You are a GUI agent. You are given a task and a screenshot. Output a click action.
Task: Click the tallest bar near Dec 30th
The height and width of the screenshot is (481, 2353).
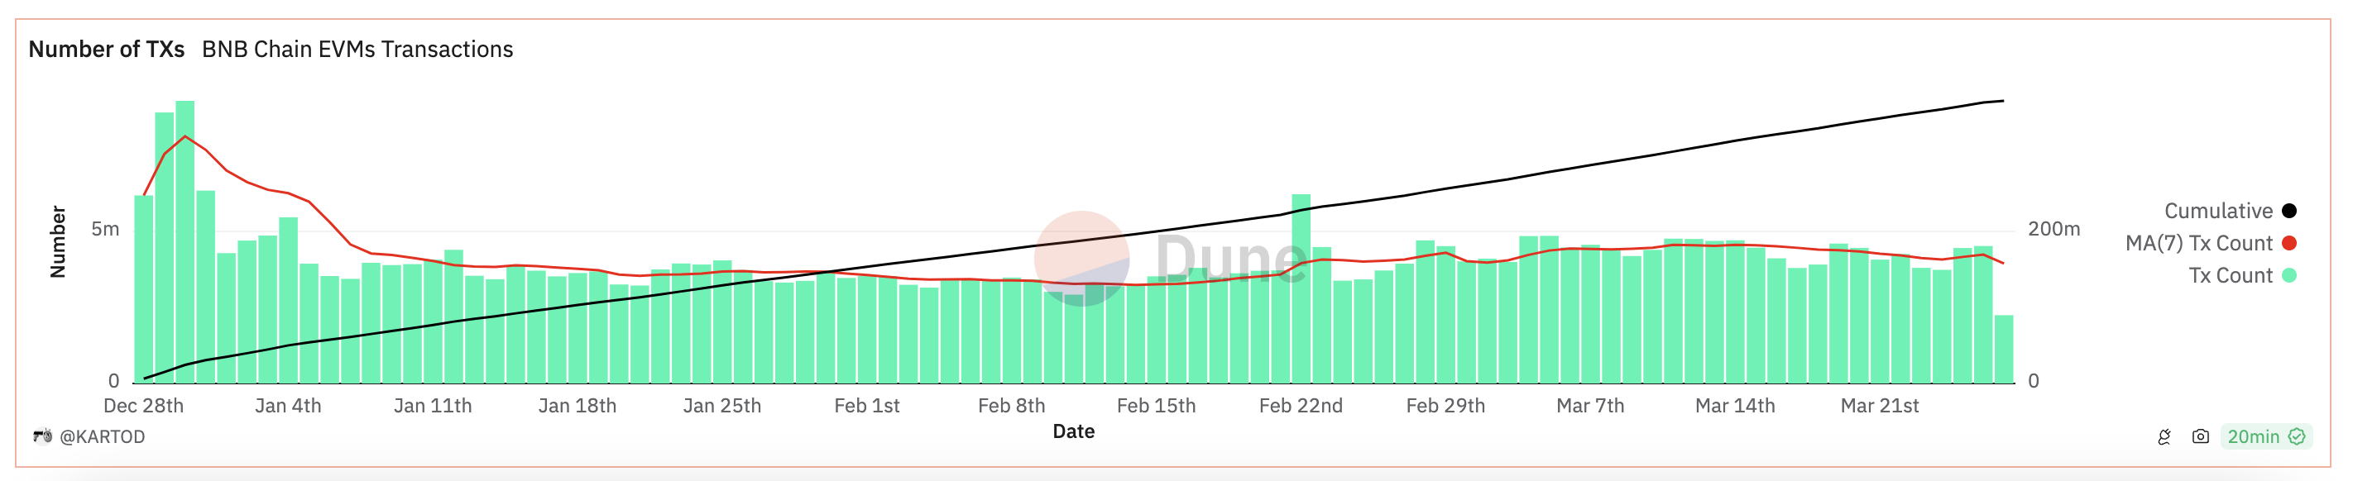(x=185, y=242)
